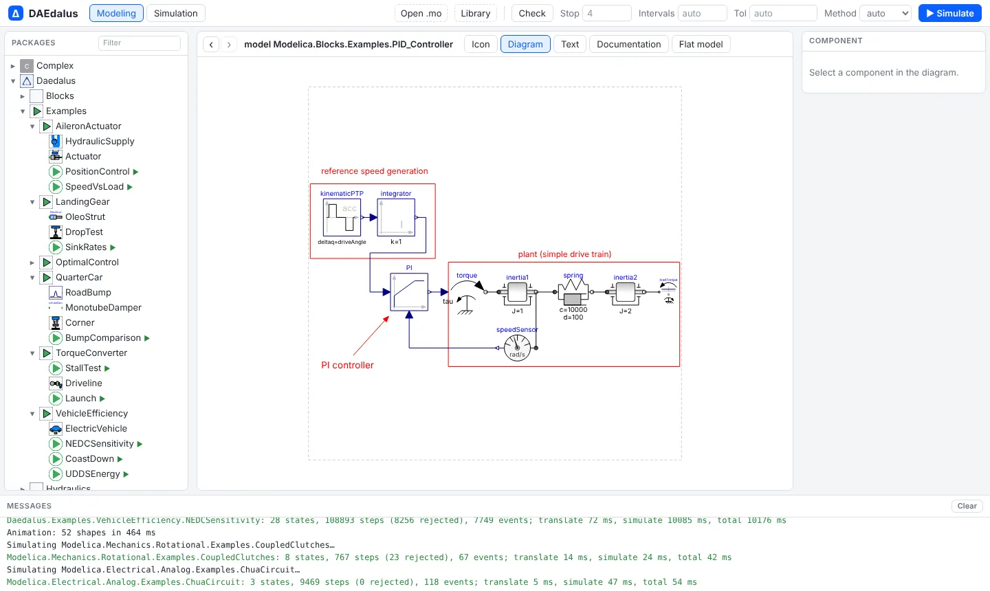Select the Actuator model icon
Screen dimensions: 990x591
[x=56, y=157]
